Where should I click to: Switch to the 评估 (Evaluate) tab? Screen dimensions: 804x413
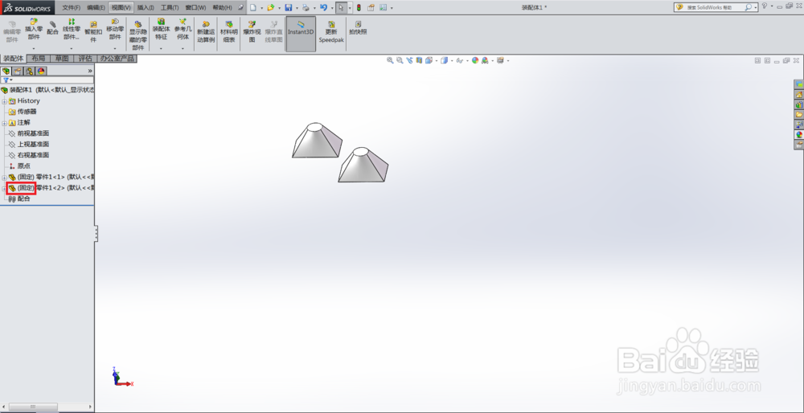[85, 59]
